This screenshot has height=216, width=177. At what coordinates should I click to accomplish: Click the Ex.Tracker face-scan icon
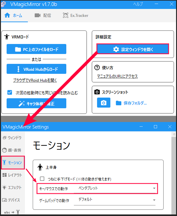[x=65, y=15]
